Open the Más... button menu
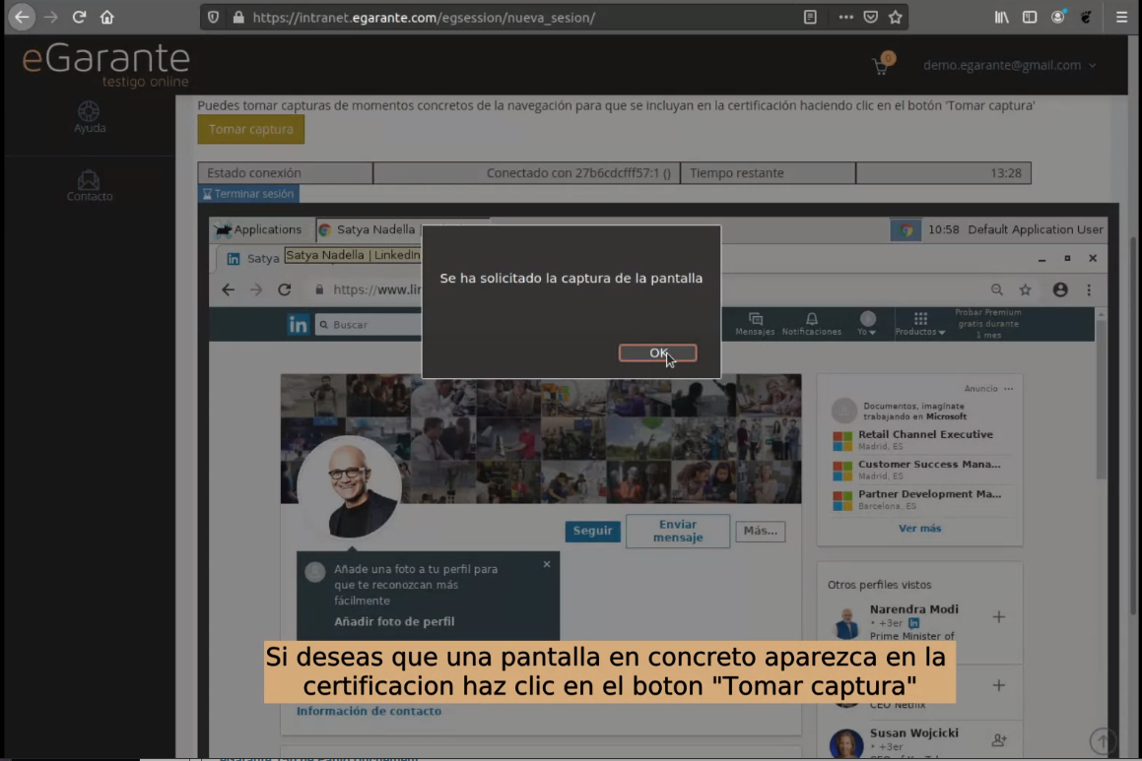Image resolution: width=1142 pixels, height=761 pixels. click(x=761, y=531)
